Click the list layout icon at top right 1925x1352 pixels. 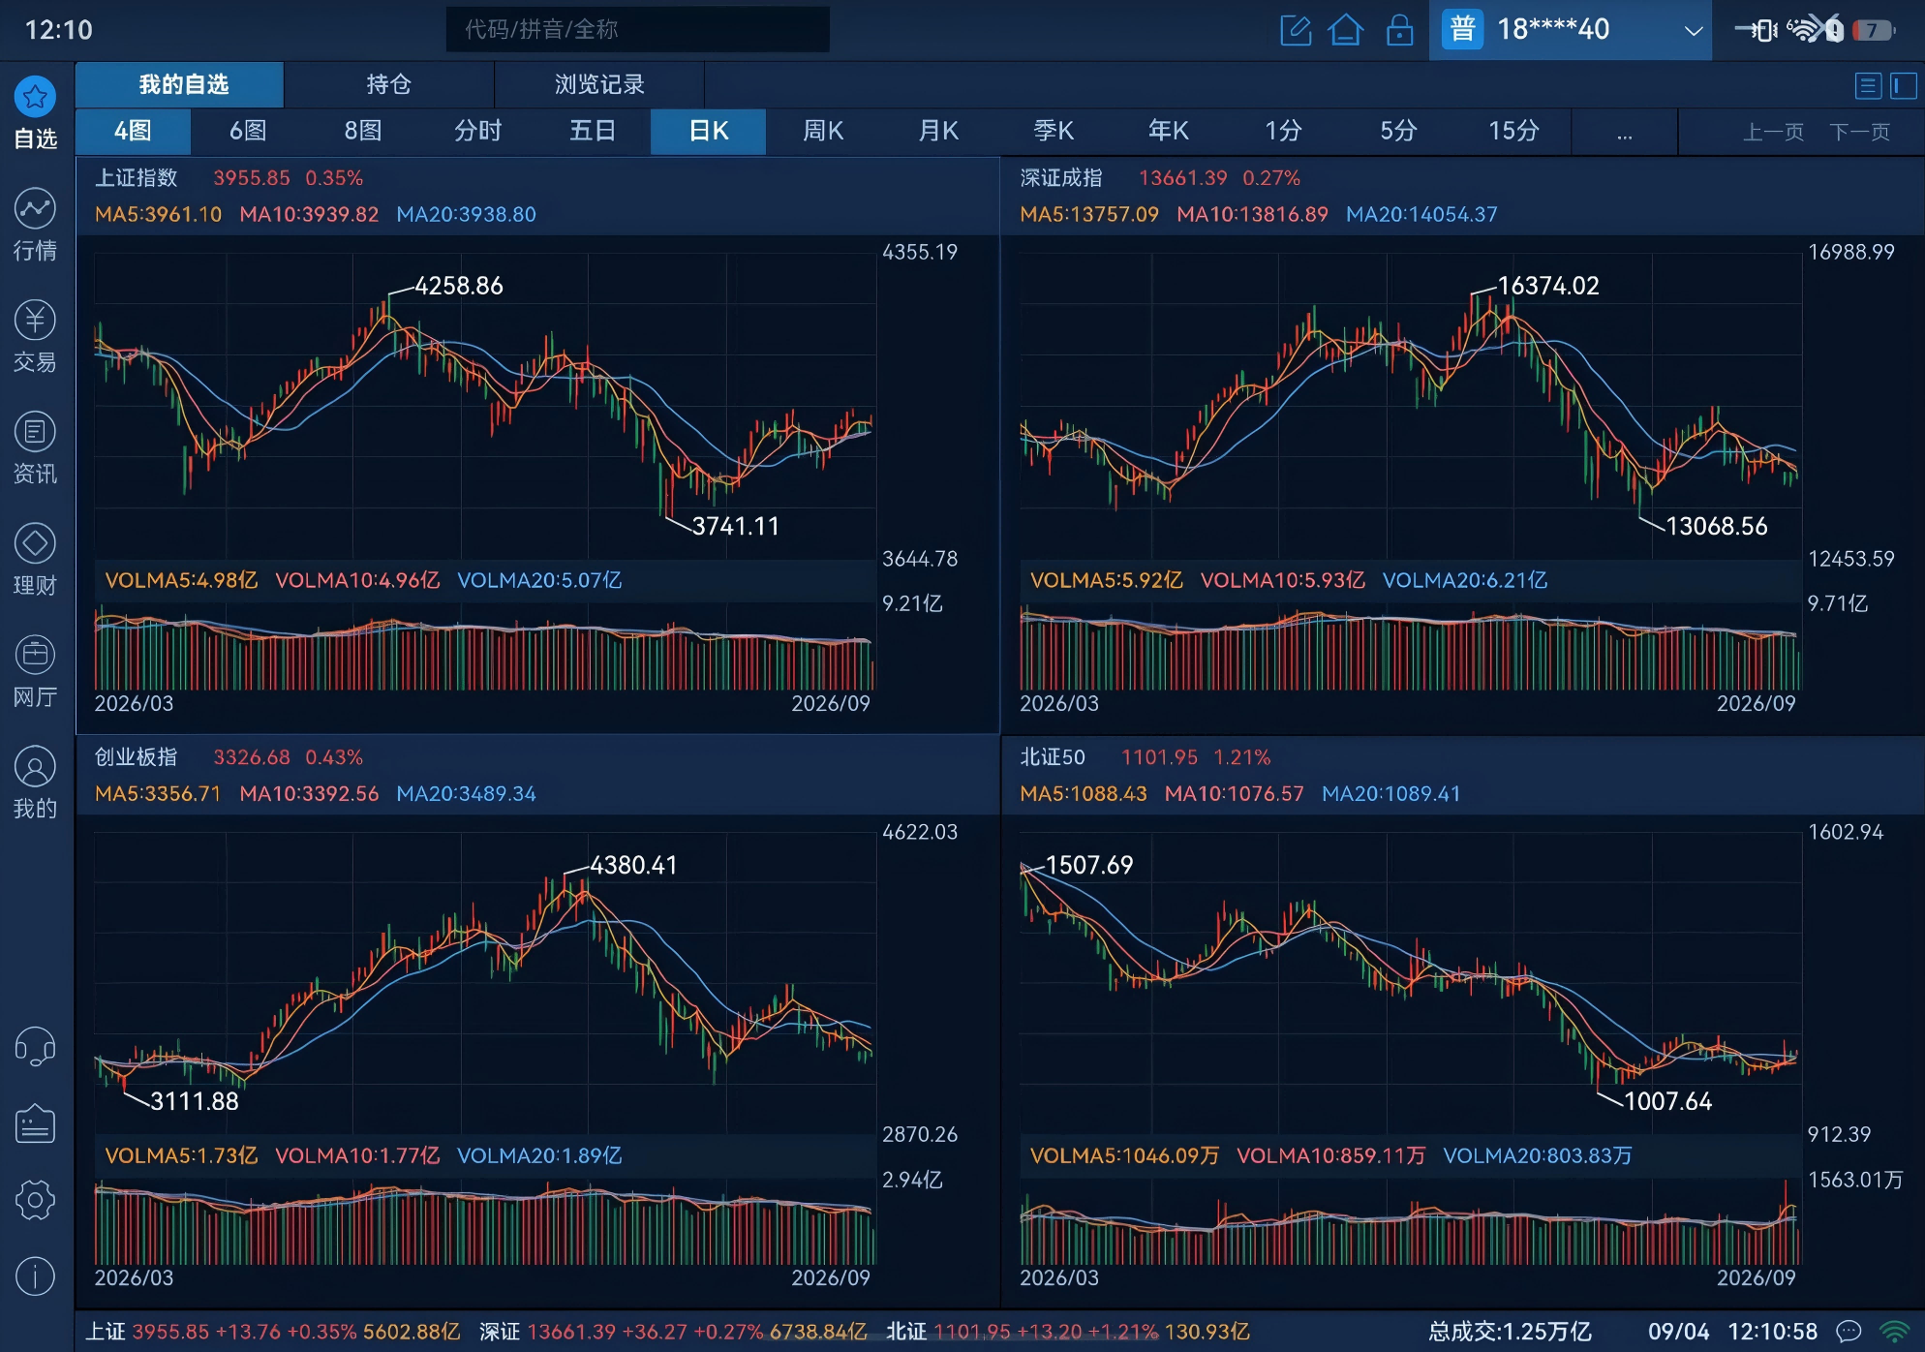click(x=1868, y=85)
